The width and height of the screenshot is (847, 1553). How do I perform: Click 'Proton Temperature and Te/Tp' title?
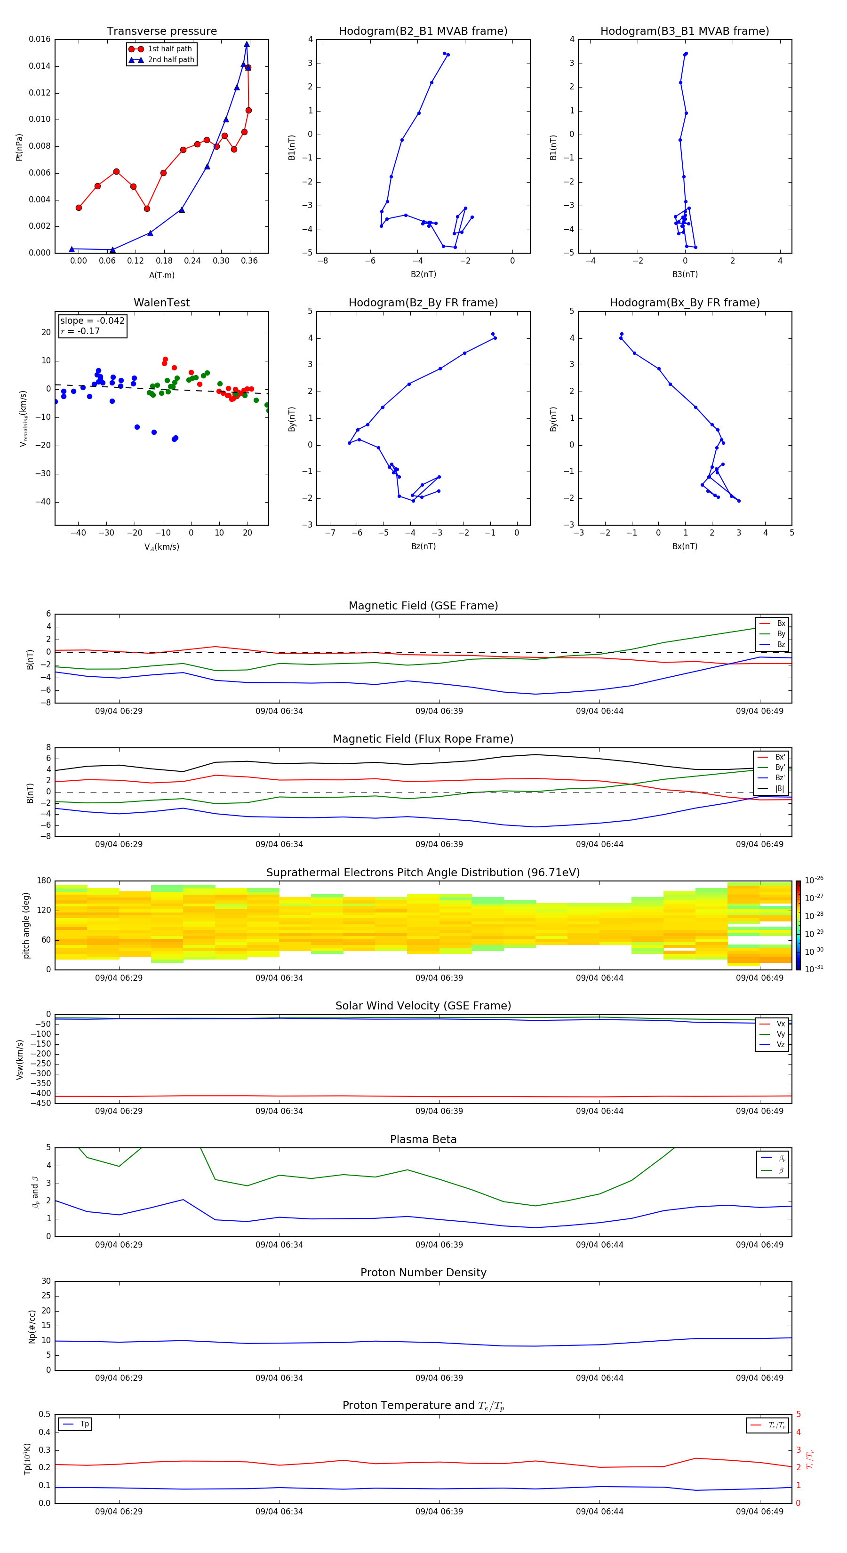pos(423,1406)
